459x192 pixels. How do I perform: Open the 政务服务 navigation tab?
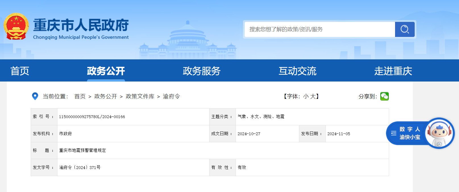(202, 71)
